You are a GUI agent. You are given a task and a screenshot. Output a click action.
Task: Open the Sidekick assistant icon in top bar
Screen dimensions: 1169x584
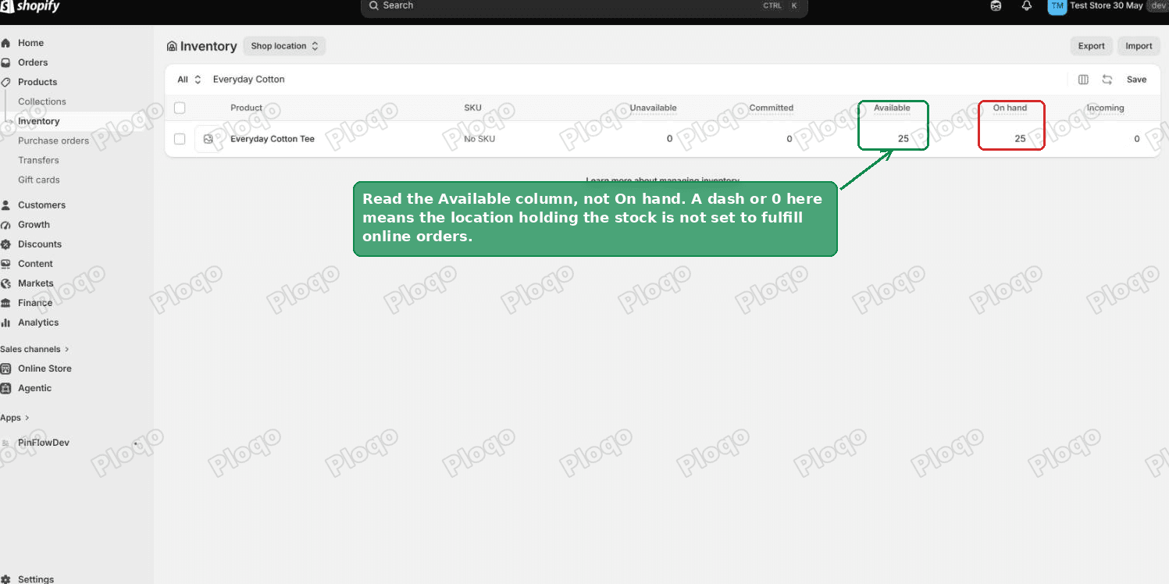pos(996,5)
